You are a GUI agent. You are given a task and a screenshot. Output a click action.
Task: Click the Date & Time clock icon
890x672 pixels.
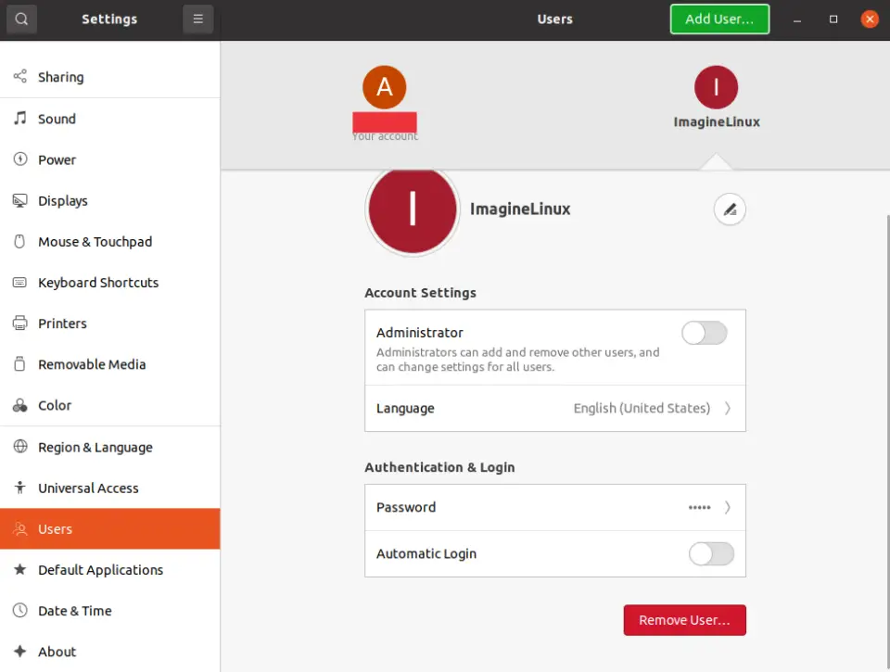pos(19,611)
